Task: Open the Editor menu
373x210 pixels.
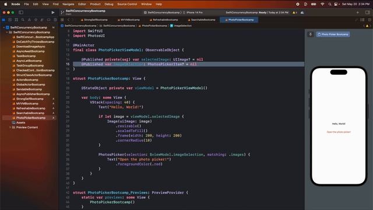Action: pos(82,4)
